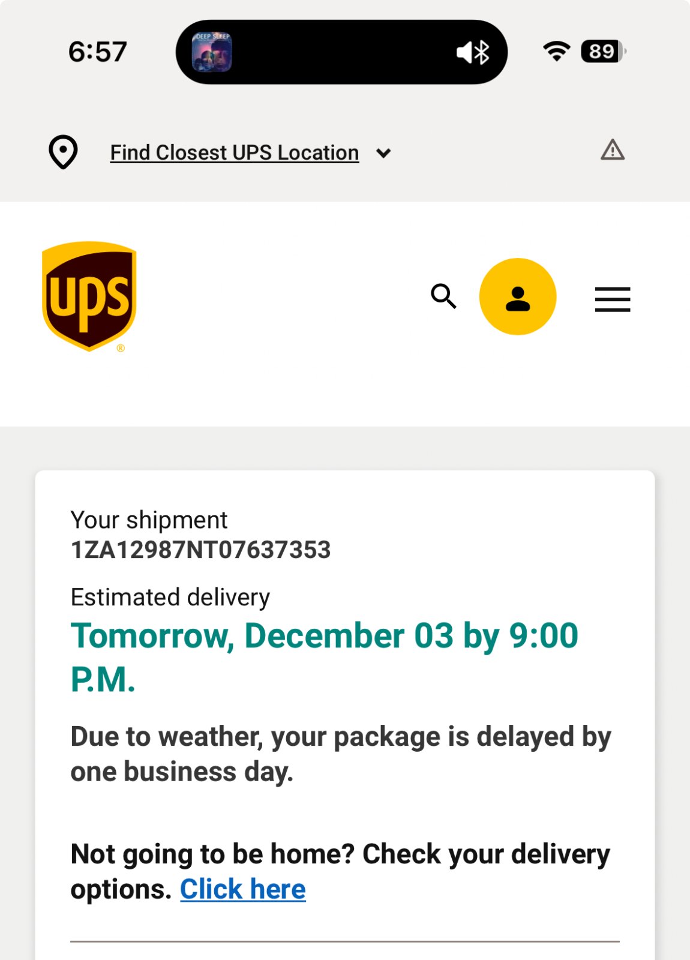Image resolution: width=690 pixels, height=960 pixels.
Task: Follow the Click here delivery options link
Action: tap(242, 889)
